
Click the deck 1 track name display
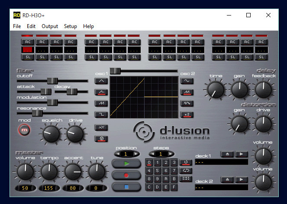click(222, 162)
